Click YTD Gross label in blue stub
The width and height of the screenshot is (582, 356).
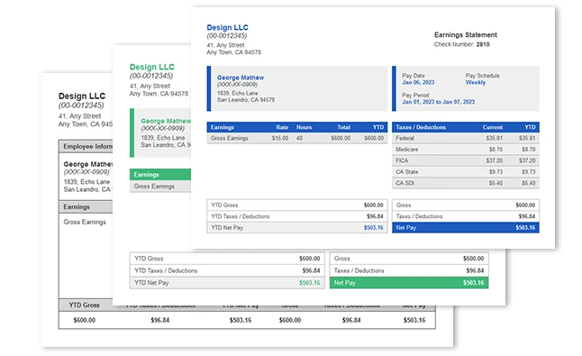(x=224, y=205)
